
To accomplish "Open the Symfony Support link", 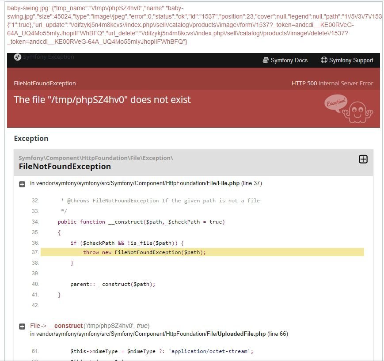I will tap(347, 60).
